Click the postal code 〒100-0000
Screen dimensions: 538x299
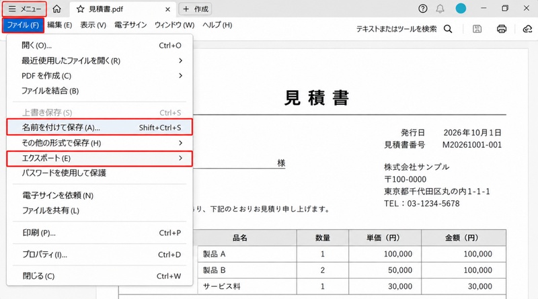coord(405,179)
